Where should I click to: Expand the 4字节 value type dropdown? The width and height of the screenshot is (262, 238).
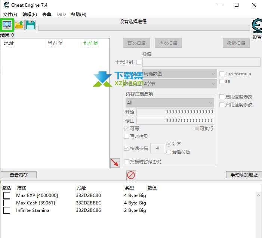(180, 84)
